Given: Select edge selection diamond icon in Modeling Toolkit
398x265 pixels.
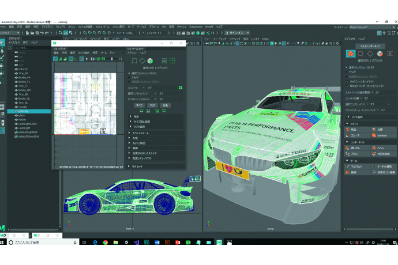Looking at the screenshot, I should pos(370,54).
